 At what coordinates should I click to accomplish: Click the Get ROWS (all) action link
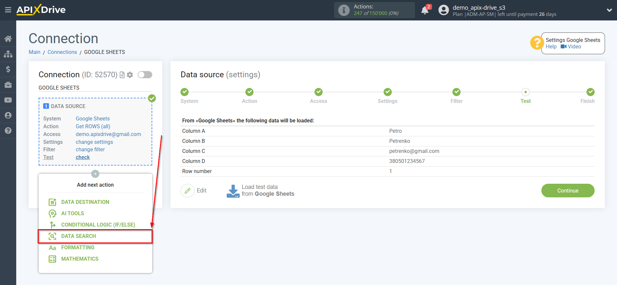pos(93,126)
